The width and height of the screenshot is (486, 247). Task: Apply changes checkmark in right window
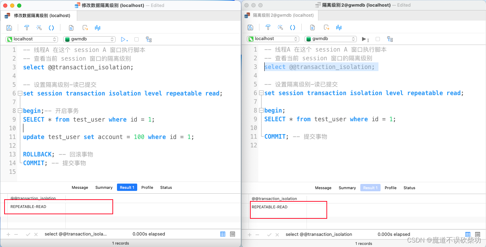pos(270,235)
